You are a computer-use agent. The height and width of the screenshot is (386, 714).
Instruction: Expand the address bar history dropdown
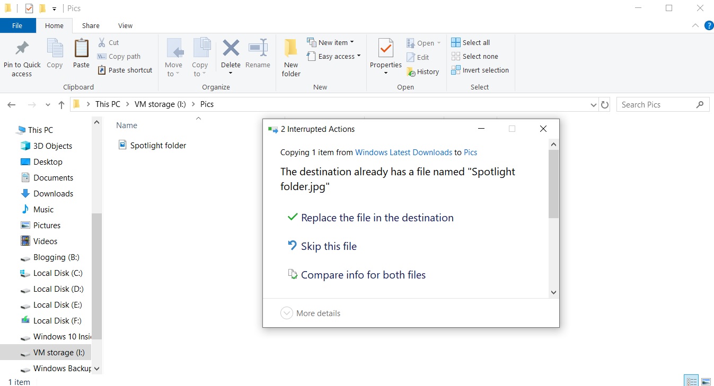[x=594, y=105]
